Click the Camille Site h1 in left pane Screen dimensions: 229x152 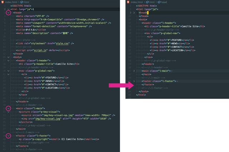pos(49,64)
